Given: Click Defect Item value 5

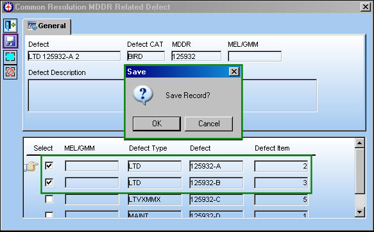Looking at the screenshot, I should [x=281, y=199].
